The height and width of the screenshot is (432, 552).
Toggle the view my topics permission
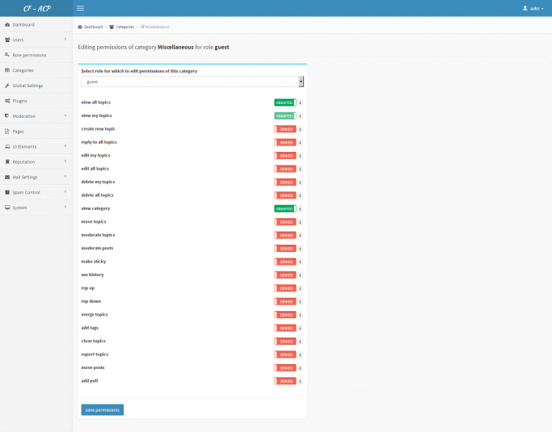click(x=285, y=115)
